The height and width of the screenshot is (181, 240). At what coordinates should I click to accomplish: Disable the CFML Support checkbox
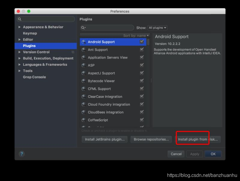[142, 89]
